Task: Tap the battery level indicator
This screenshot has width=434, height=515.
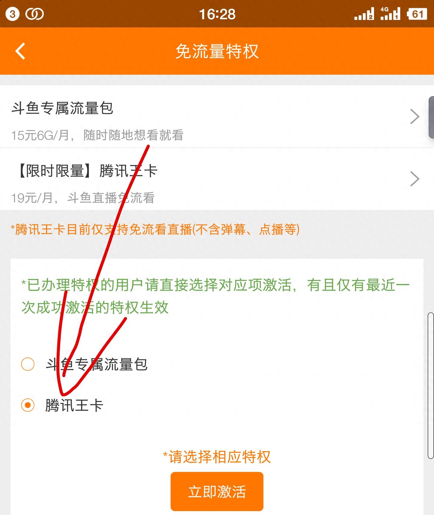Action: click(x=417, y=14)
